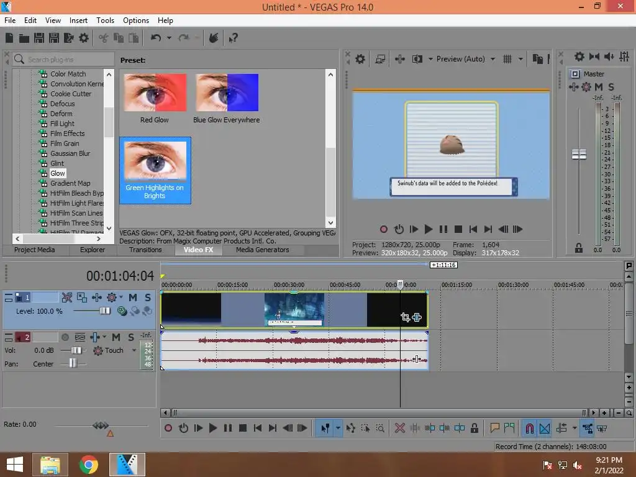Click the Video Output FX icon
Image resolution: width=636 pixels, height=477 pixels.
[399, 59]
